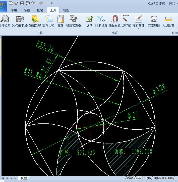Click the 数据迁移 data migration icon
The image size is (178, 182).
coord(35,21)
